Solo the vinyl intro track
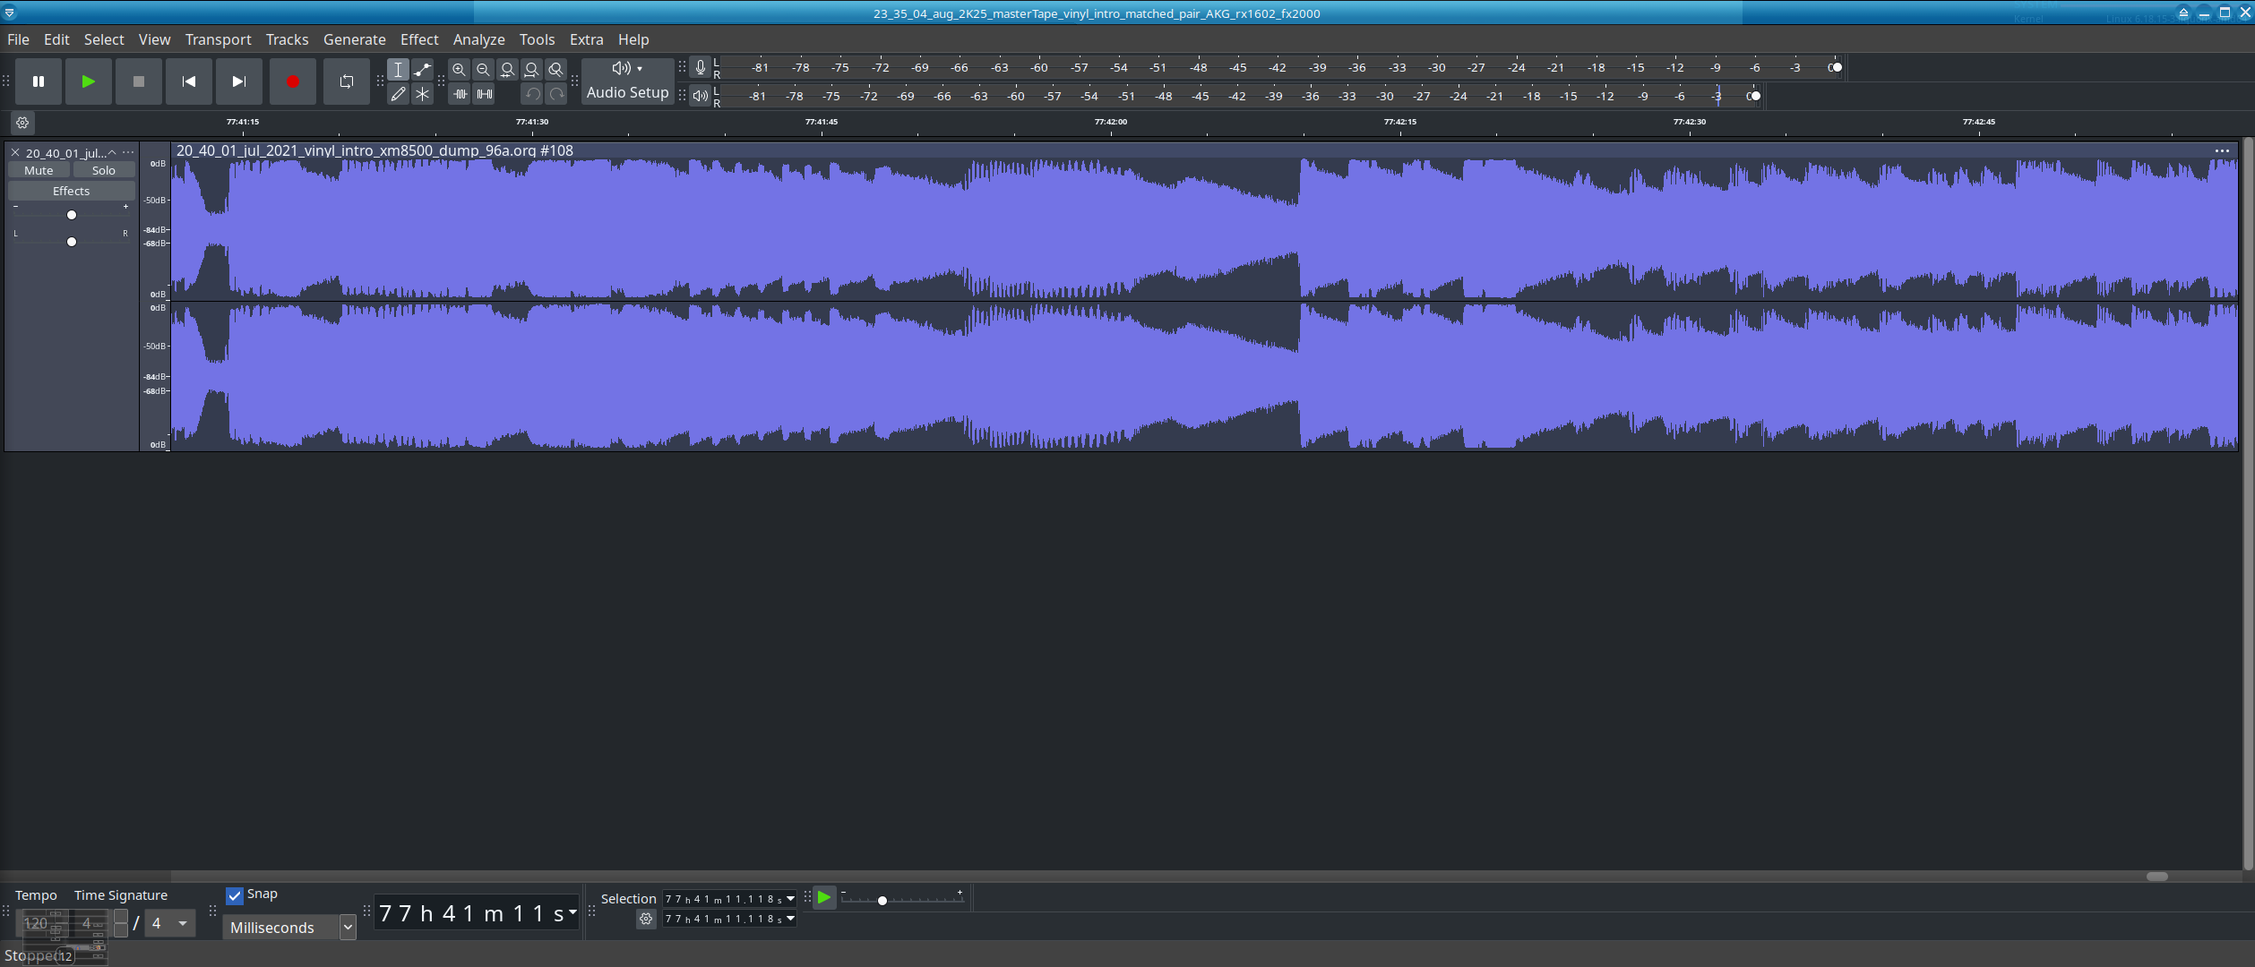This screenshot has height=967, width=2255. [x=103, y=170]
